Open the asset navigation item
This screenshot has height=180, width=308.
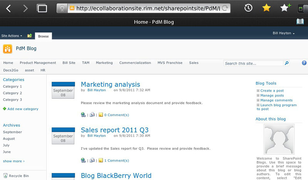click(x=30, y=70)
